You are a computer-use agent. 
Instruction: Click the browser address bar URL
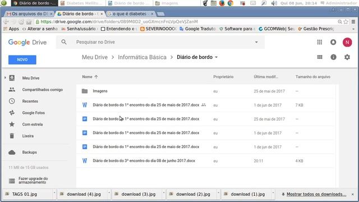point(119,22)
